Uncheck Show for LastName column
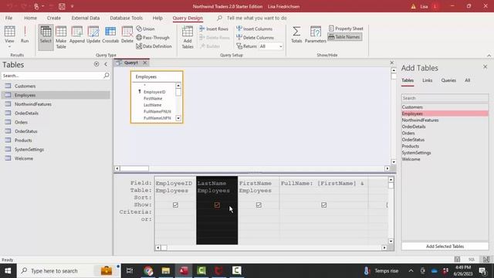Screen dimensions: 494x278 [x=217, y=205]
